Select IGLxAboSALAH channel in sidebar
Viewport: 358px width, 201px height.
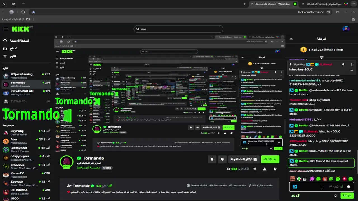(x=27, y=92)
